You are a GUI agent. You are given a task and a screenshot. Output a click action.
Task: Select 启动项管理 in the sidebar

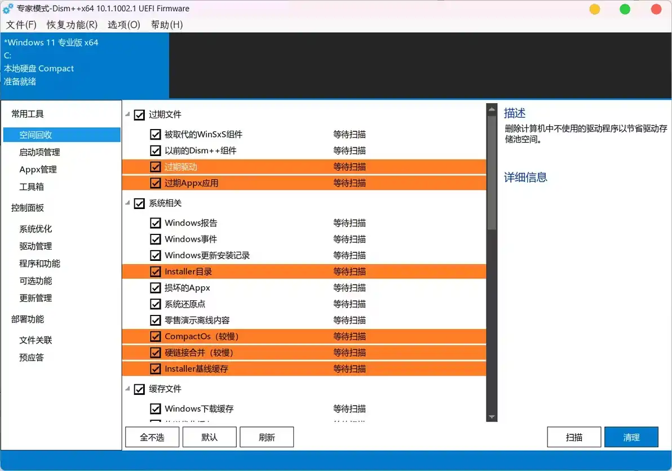(39, 152)
